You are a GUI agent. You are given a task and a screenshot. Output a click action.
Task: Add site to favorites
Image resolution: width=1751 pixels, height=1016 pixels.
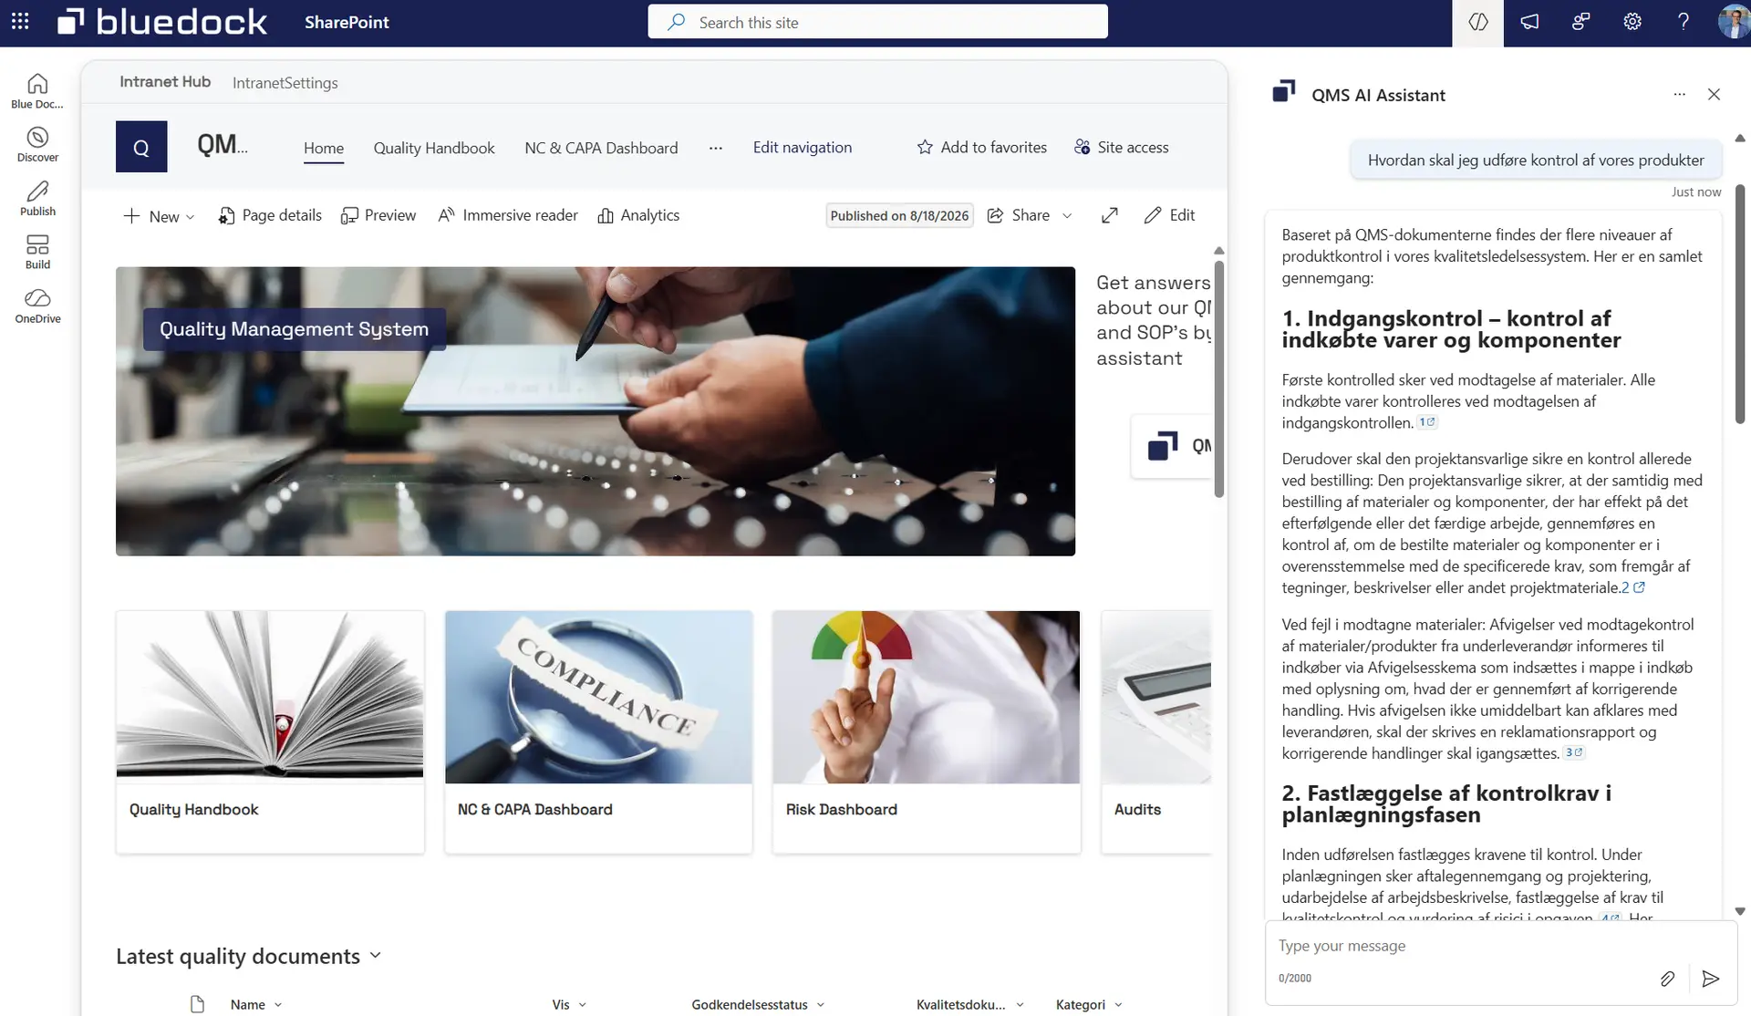[x=981, y=147]
